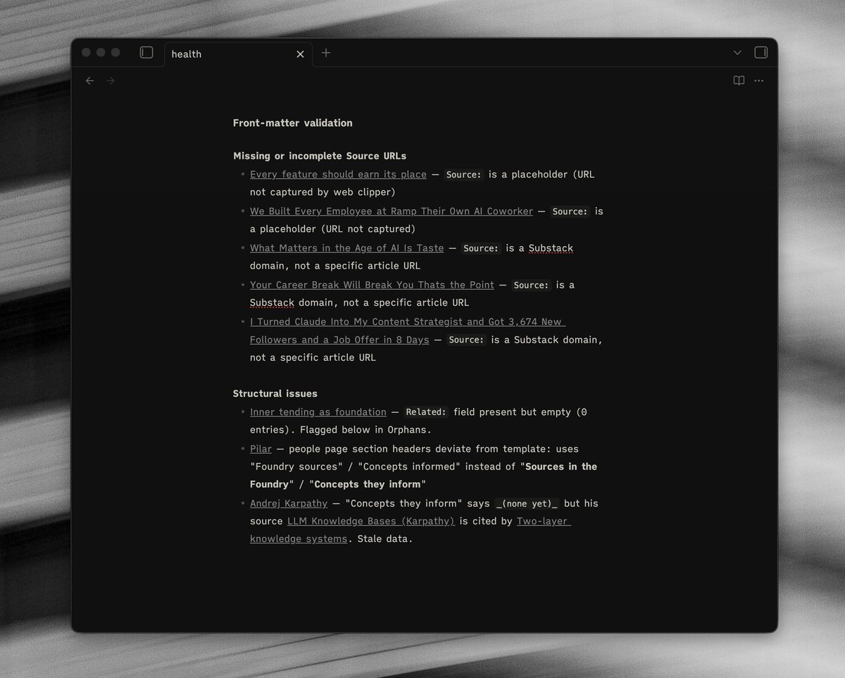Follow 'What Matters in the Age of AI Is Taste'
This screenshot has height=678, width=845.
pyautogui.click(x=346, y=248)
